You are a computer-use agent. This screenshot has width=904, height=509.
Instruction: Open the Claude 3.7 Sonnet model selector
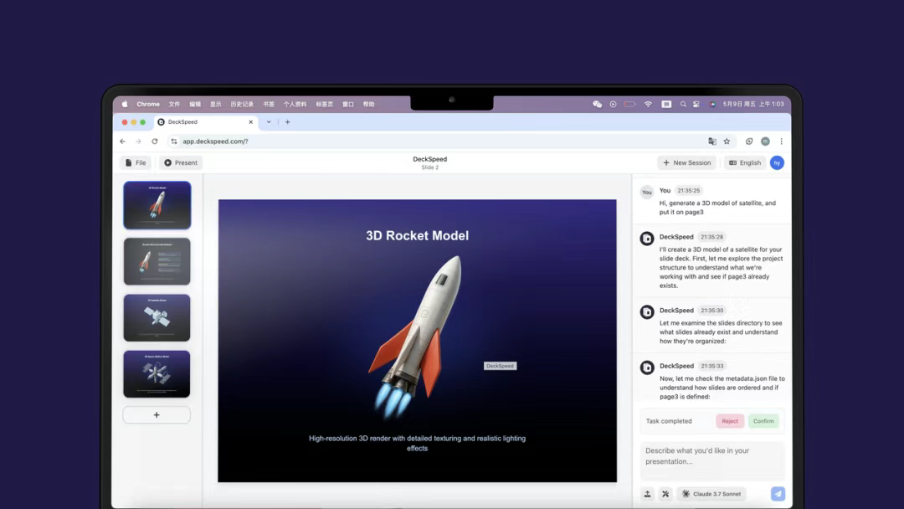click(711, 494)
